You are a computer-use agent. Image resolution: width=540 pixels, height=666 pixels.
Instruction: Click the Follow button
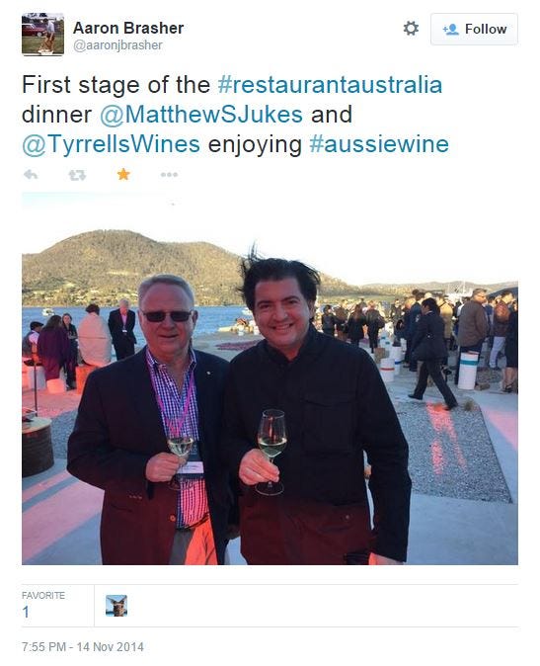tap(474, 29)
